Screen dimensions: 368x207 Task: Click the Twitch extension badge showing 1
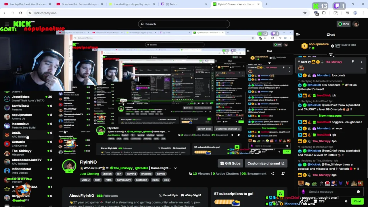(x=339, y=6)
